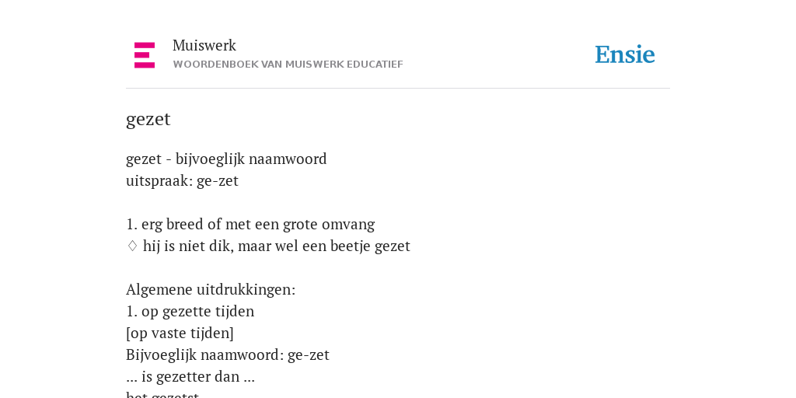Click the pink Ensie E logo icon
Image resolution: width=796 pixels, height=398 pixels.
(x=145, y=55)
